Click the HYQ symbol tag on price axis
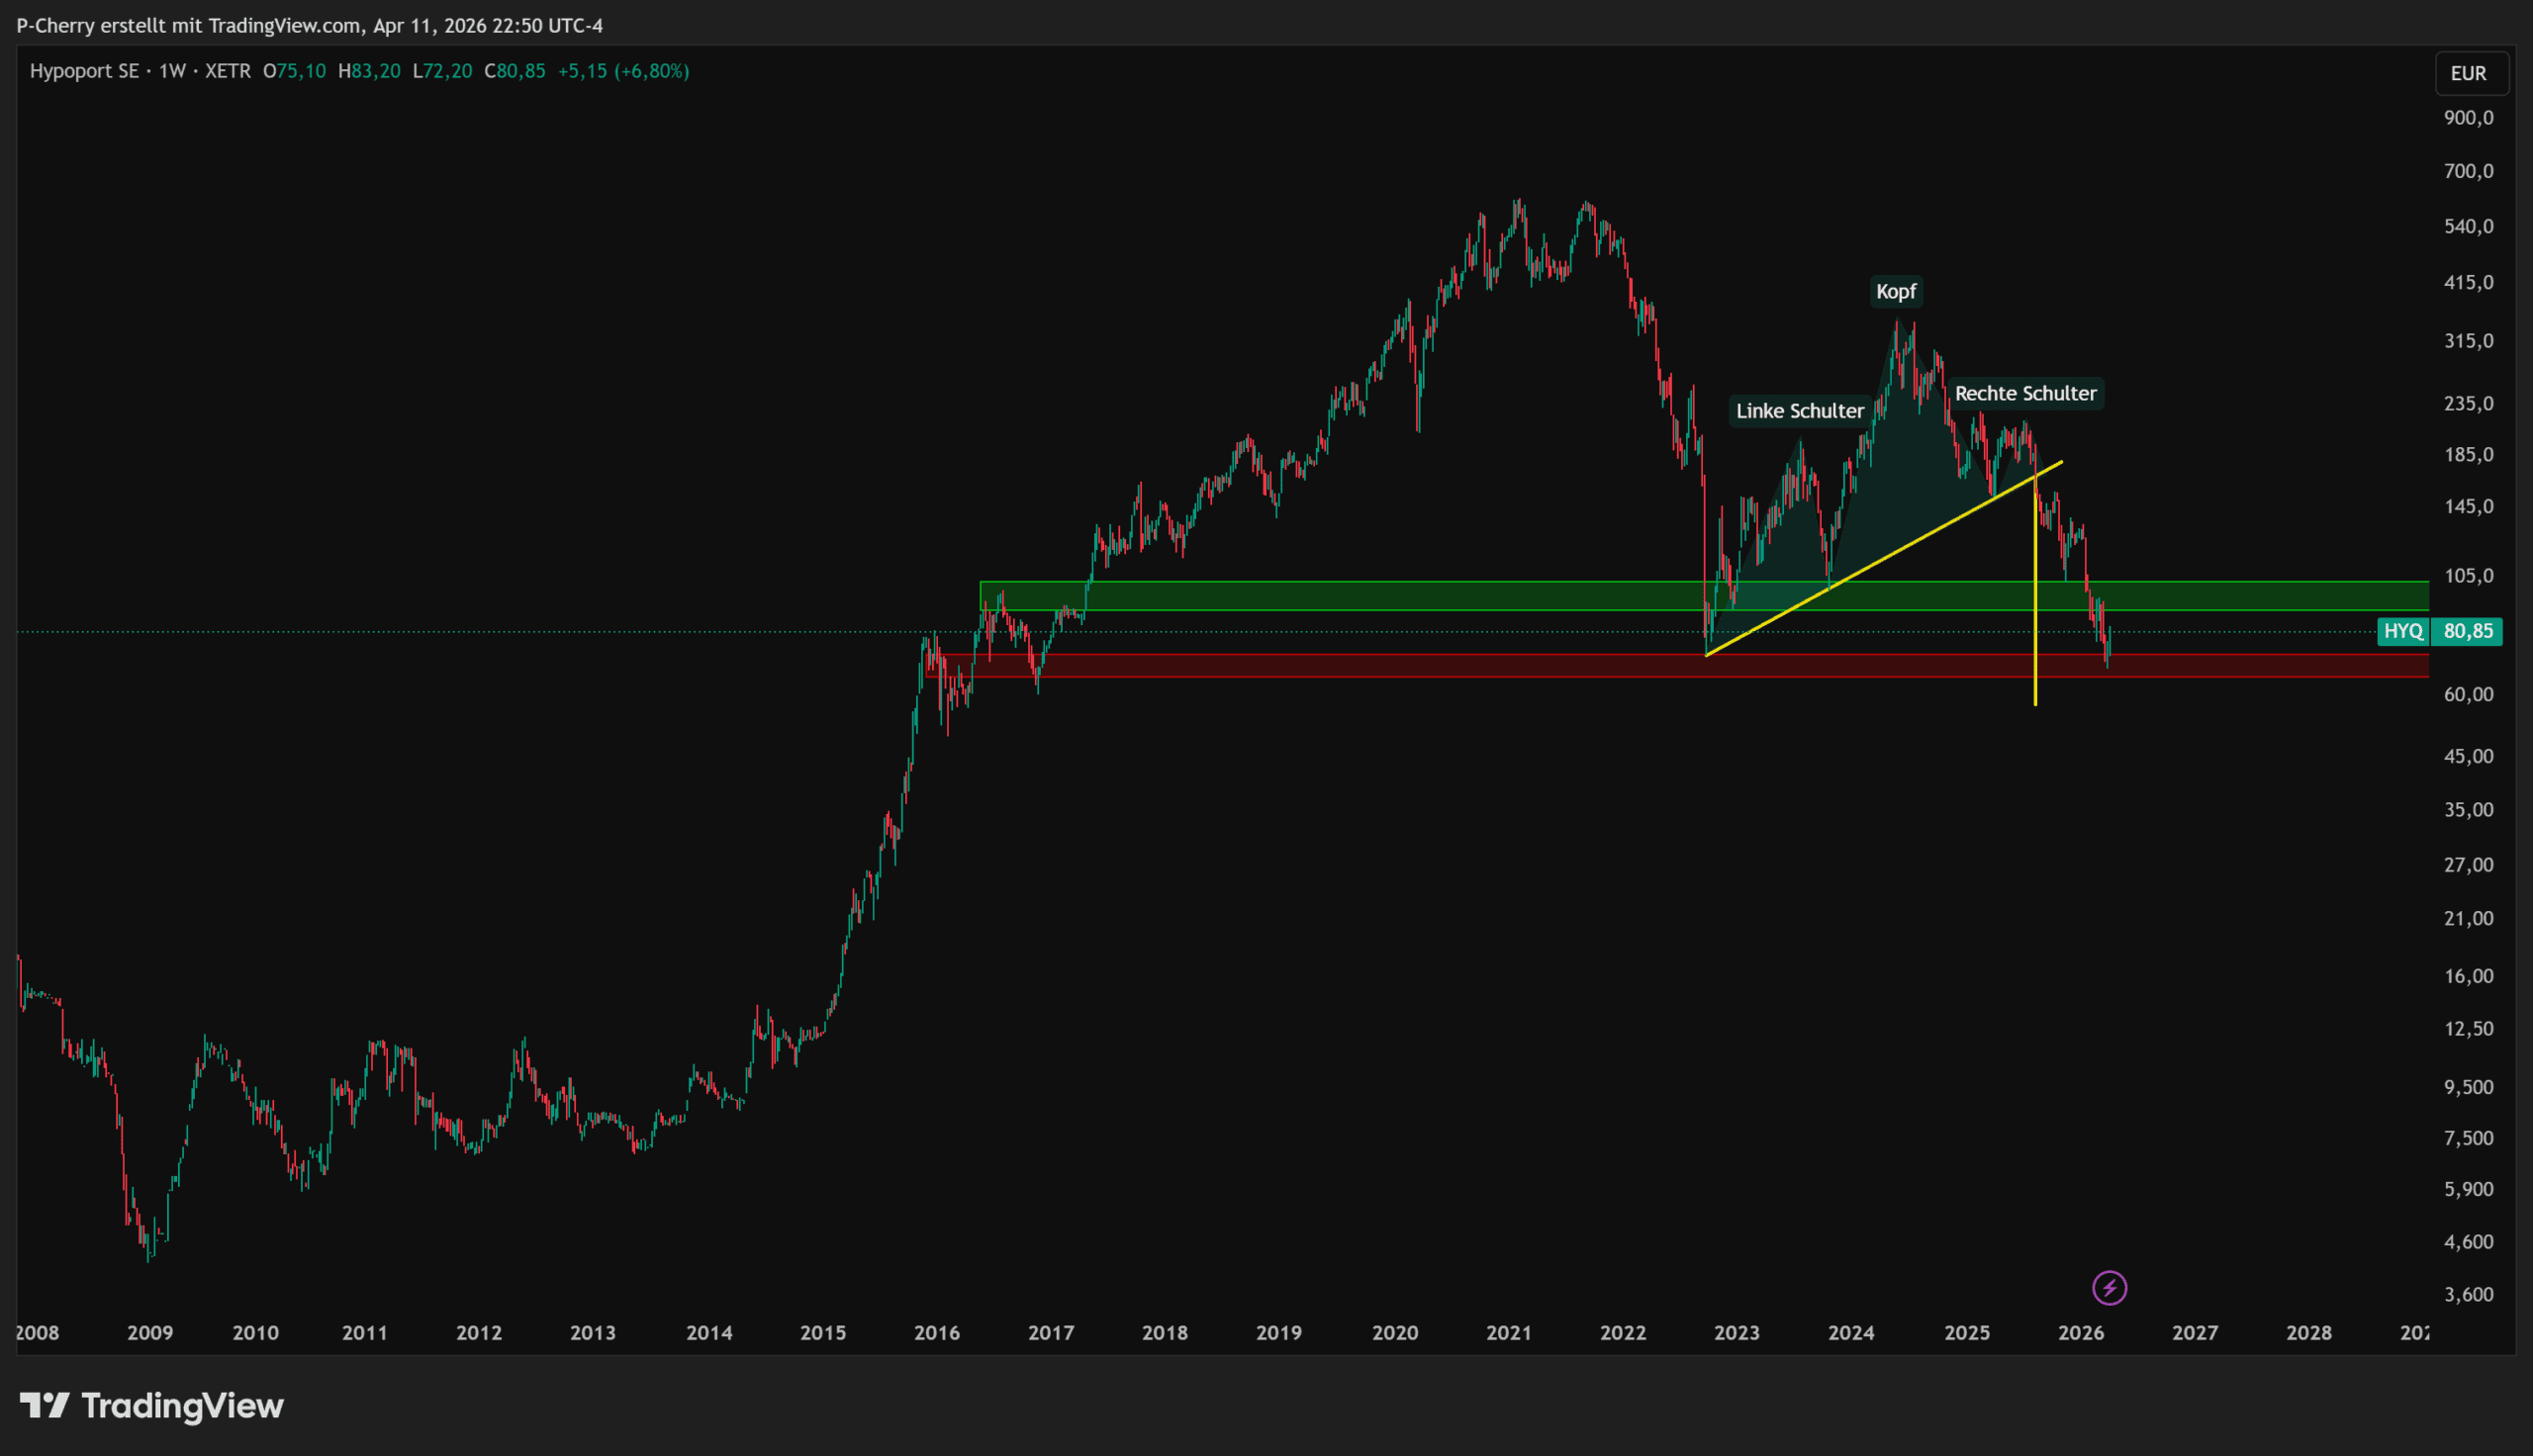Viewport: 2533px width, 1456px height. coord(2403,631)
